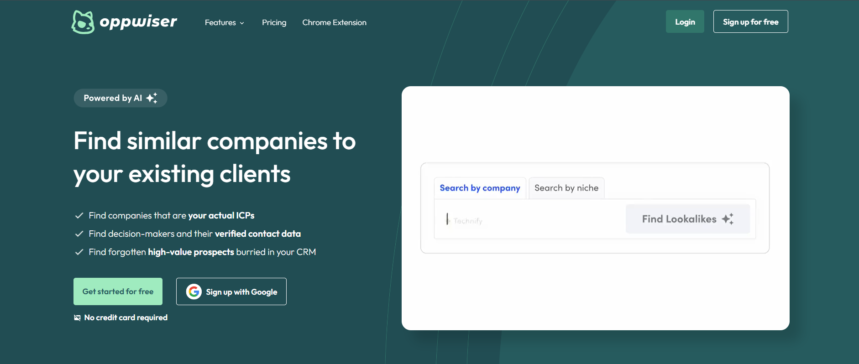Click the Find Lookalikes button label
The height and width of the screenshot is (364, 859).
679,219
